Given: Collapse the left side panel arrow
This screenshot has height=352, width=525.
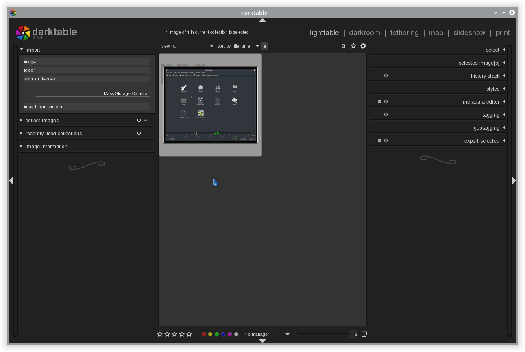Looking at the screenshot, I should tap(11, 181).
